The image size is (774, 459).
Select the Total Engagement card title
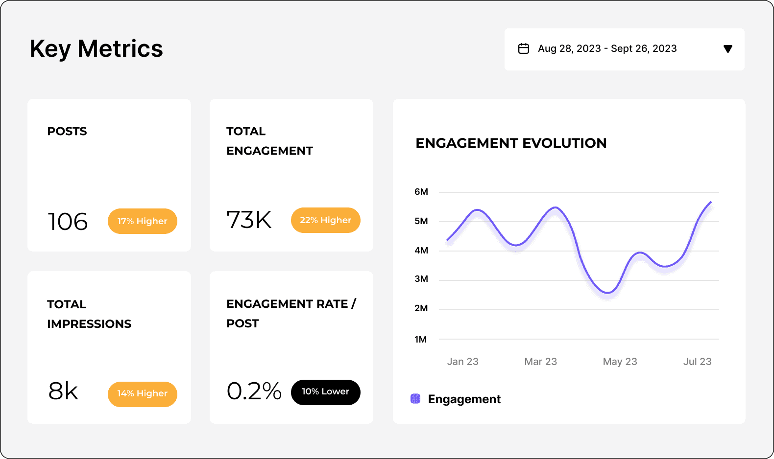pyautogui.click(x=269, y=141)
